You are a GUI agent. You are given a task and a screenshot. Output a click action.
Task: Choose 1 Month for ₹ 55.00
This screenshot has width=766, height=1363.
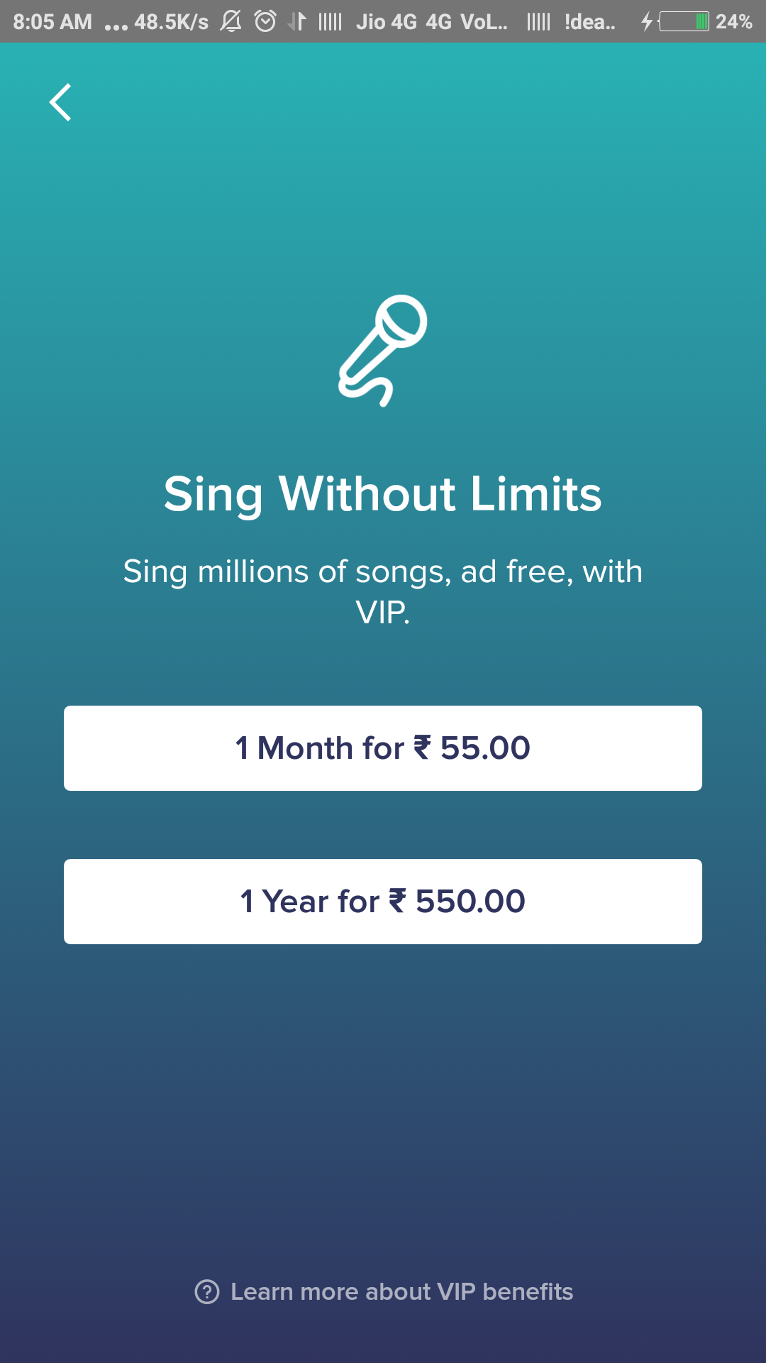pyautogui.click(x=383, y=748)
